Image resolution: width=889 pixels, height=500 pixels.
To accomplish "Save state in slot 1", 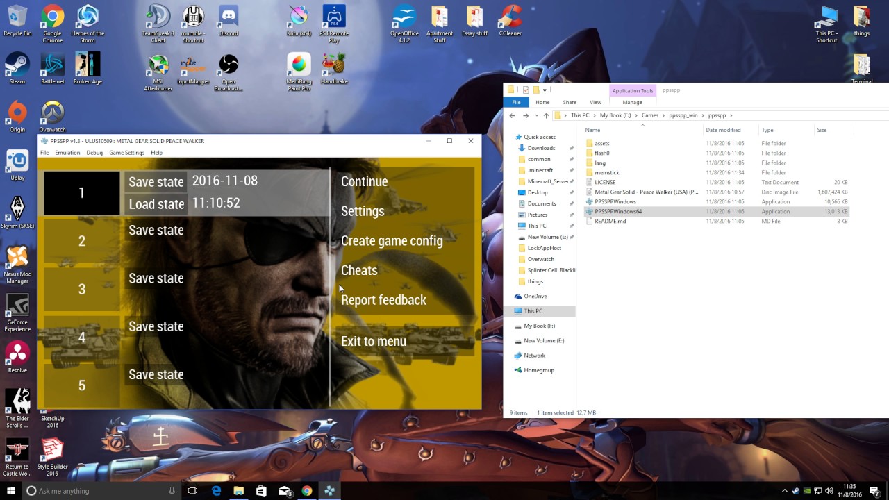I will pyautogui.click(x=156, y=182).
